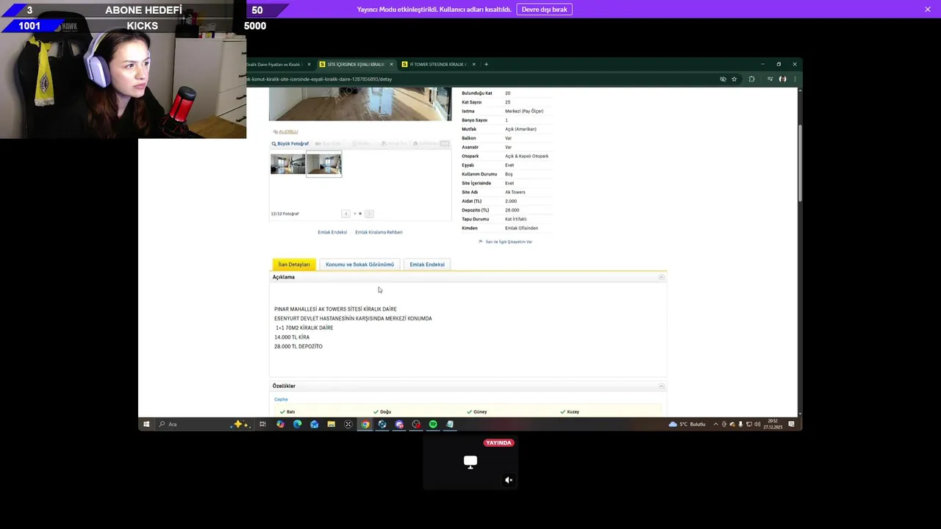This screenshot has width=941, height=529.
Task: Open Chrome profile avatar
Action: pyautogui.click(x=783, y=79)
